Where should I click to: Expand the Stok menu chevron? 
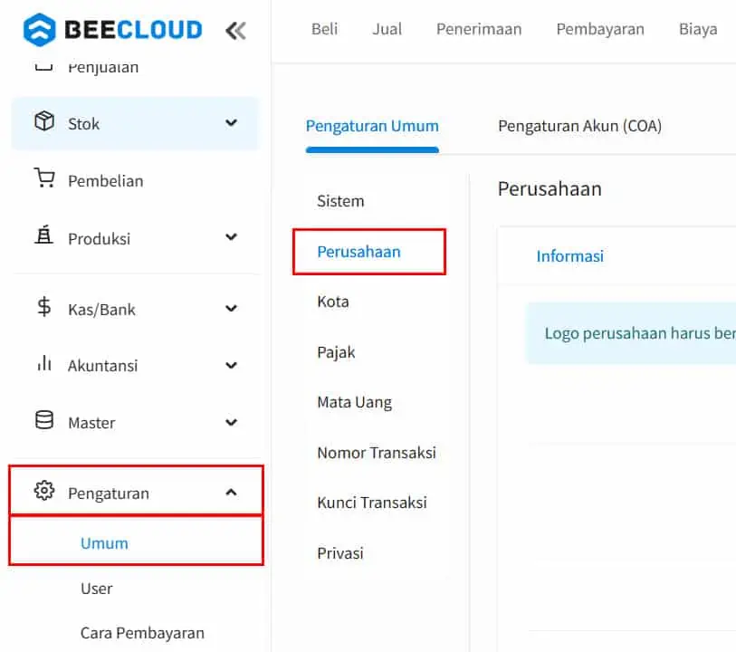pyautogui.click(x=231, y=123)
